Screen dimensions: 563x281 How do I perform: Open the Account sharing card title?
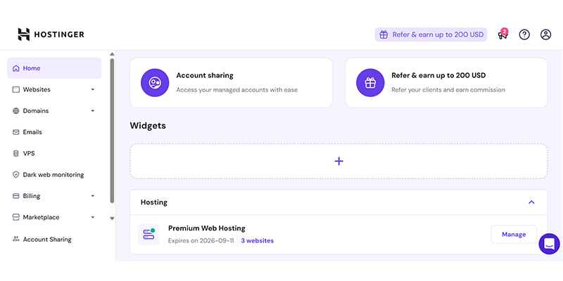(x=205, y=76)
